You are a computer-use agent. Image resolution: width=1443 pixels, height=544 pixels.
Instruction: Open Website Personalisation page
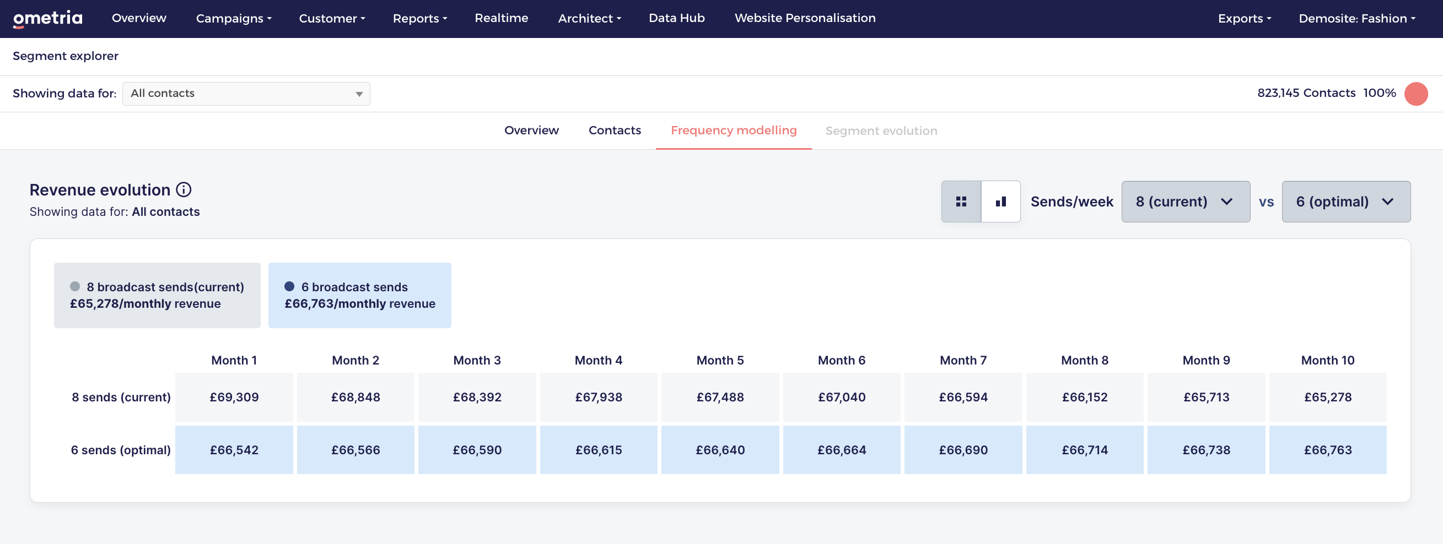click(805, 18)
